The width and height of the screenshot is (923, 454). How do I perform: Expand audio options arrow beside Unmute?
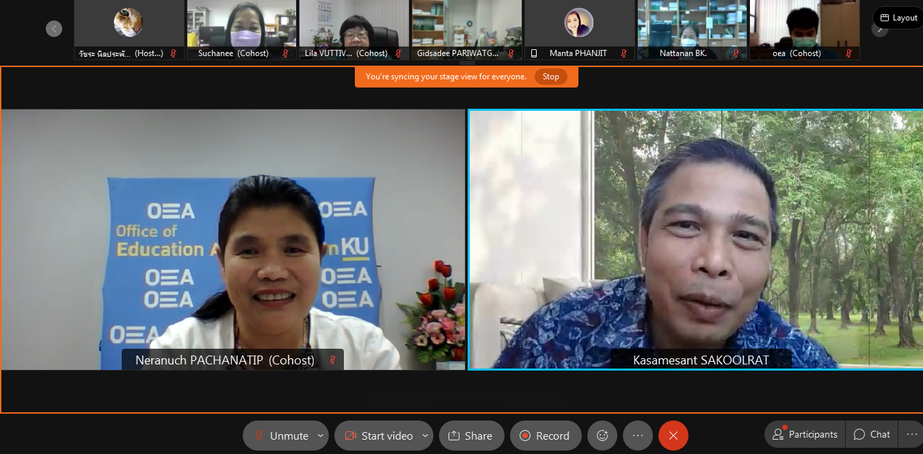click(x=321, y=436)
